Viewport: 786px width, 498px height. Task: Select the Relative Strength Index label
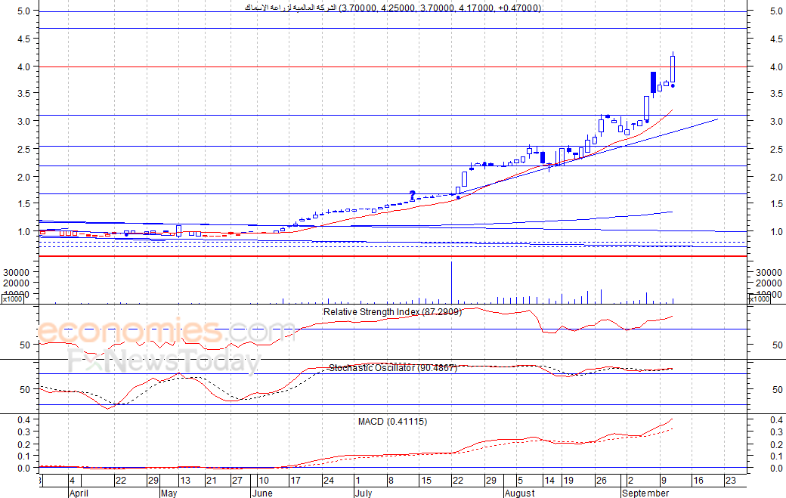[x=391, y=311]
